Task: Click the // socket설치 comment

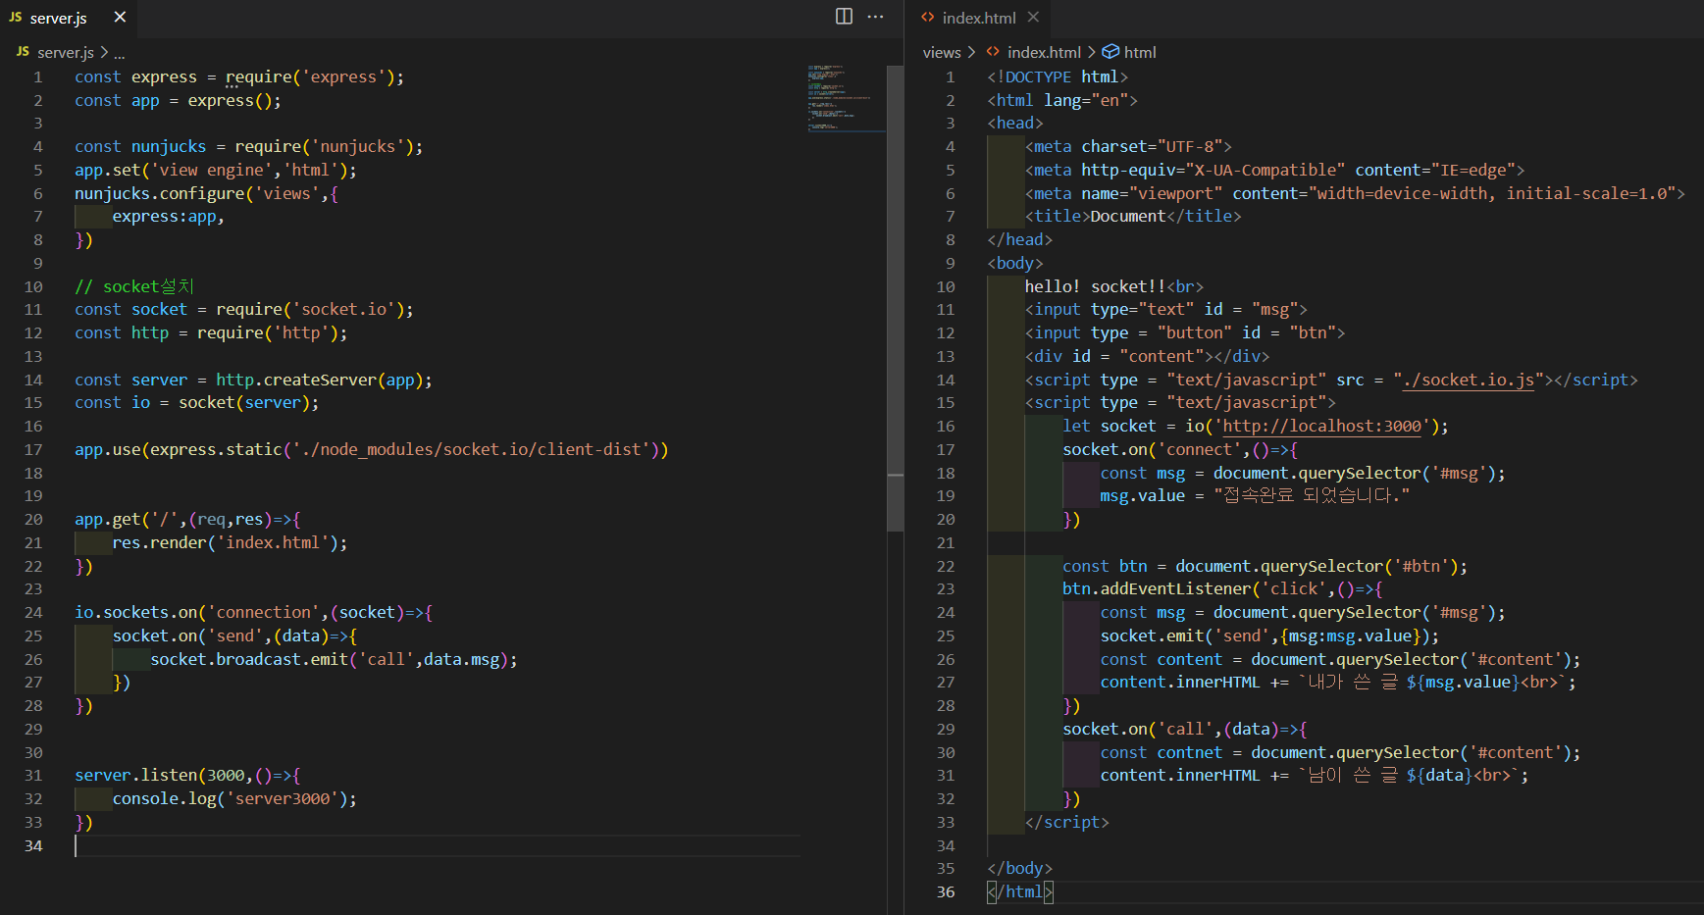Action: (x=134, y=286)
